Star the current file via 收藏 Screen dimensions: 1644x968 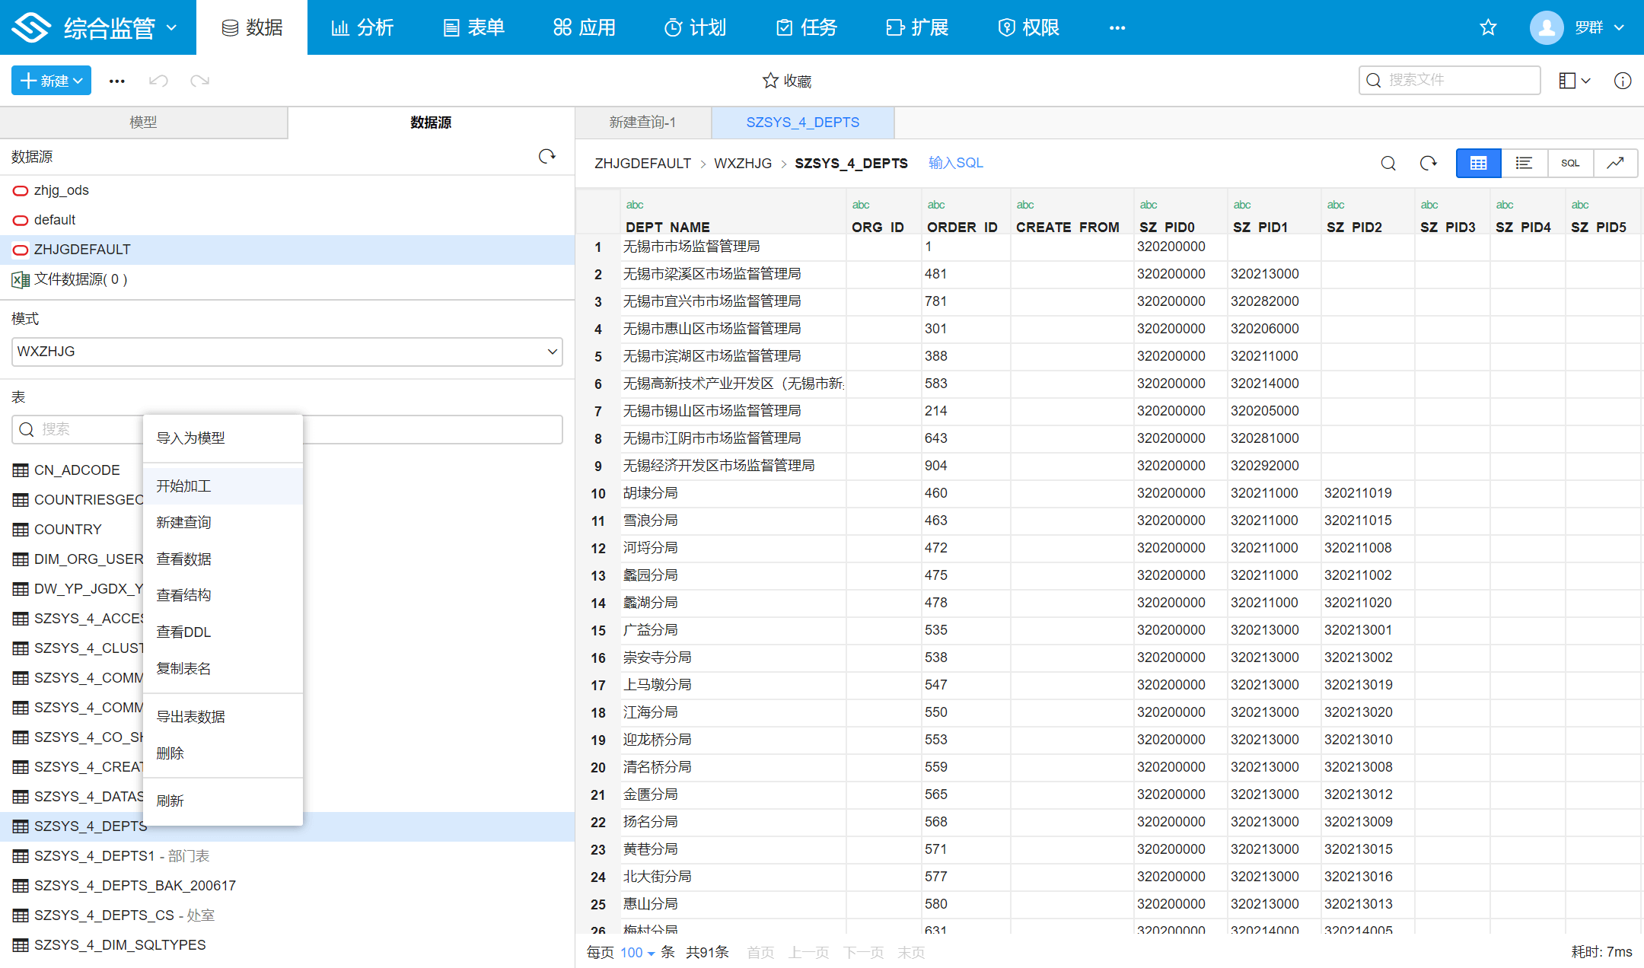pyautogui.click(x=786, y=80)
